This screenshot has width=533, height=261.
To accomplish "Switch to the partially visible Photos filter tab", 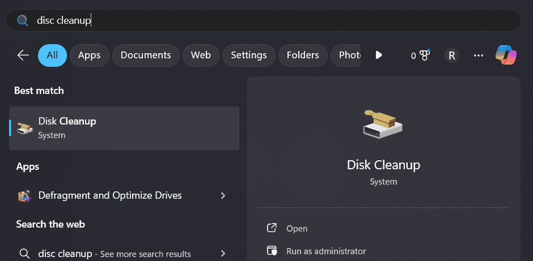I will (x=346, y=55).
